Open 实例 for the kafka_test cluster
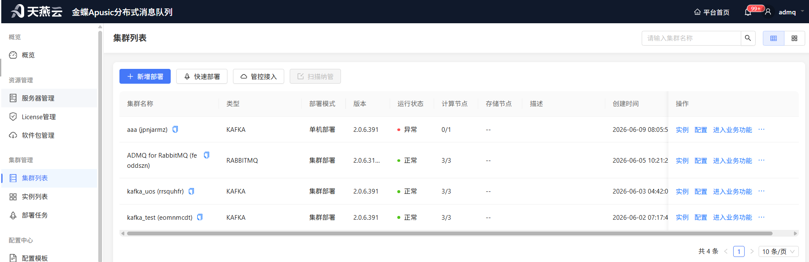809x262 pixels. tap(682, 217)
